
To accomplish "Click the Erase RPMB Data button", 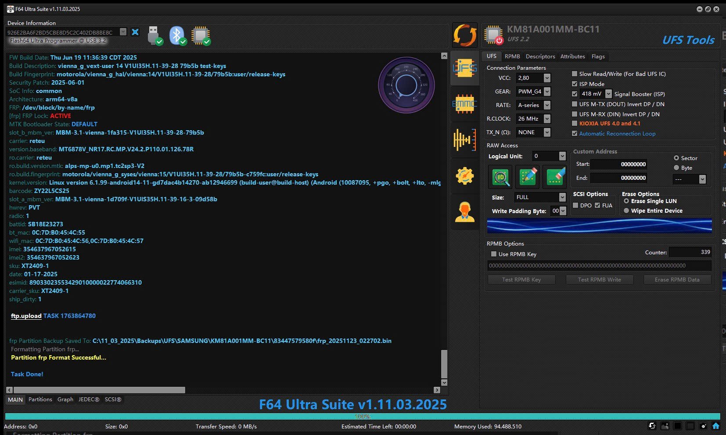I will pyautogui.click(x=677, y=279).
